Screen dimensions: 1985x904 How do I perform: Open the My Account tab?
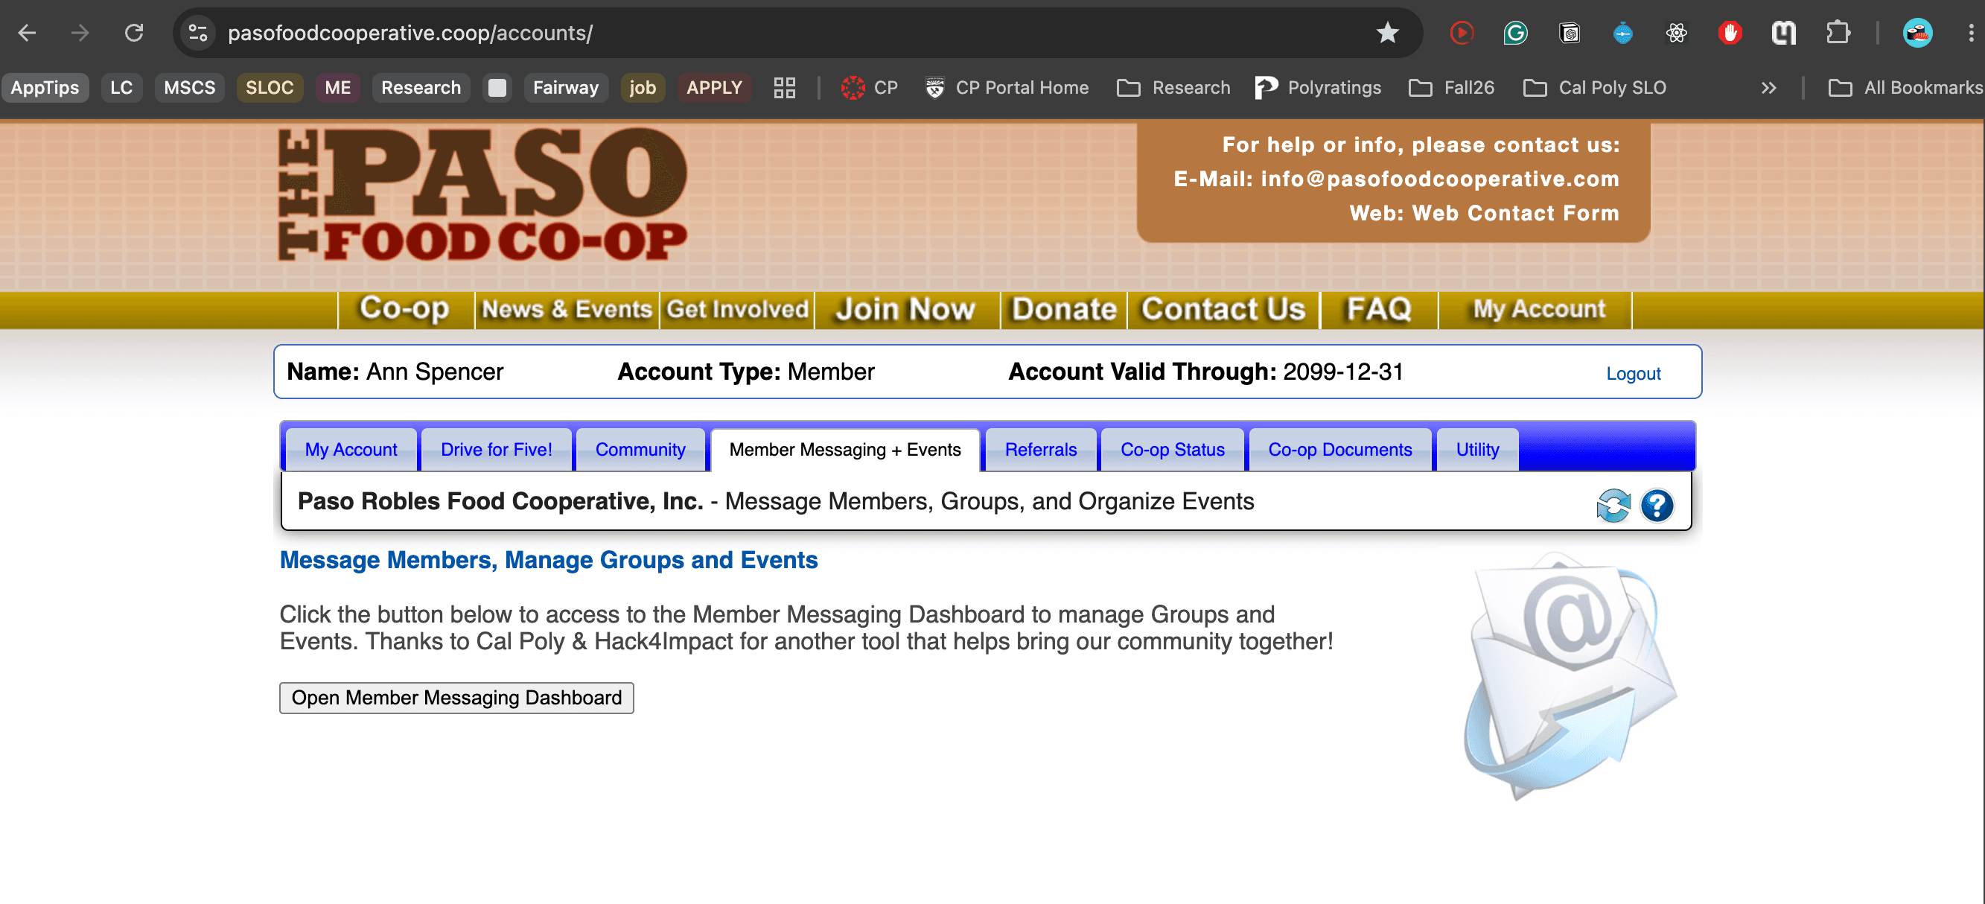point(351,449)
